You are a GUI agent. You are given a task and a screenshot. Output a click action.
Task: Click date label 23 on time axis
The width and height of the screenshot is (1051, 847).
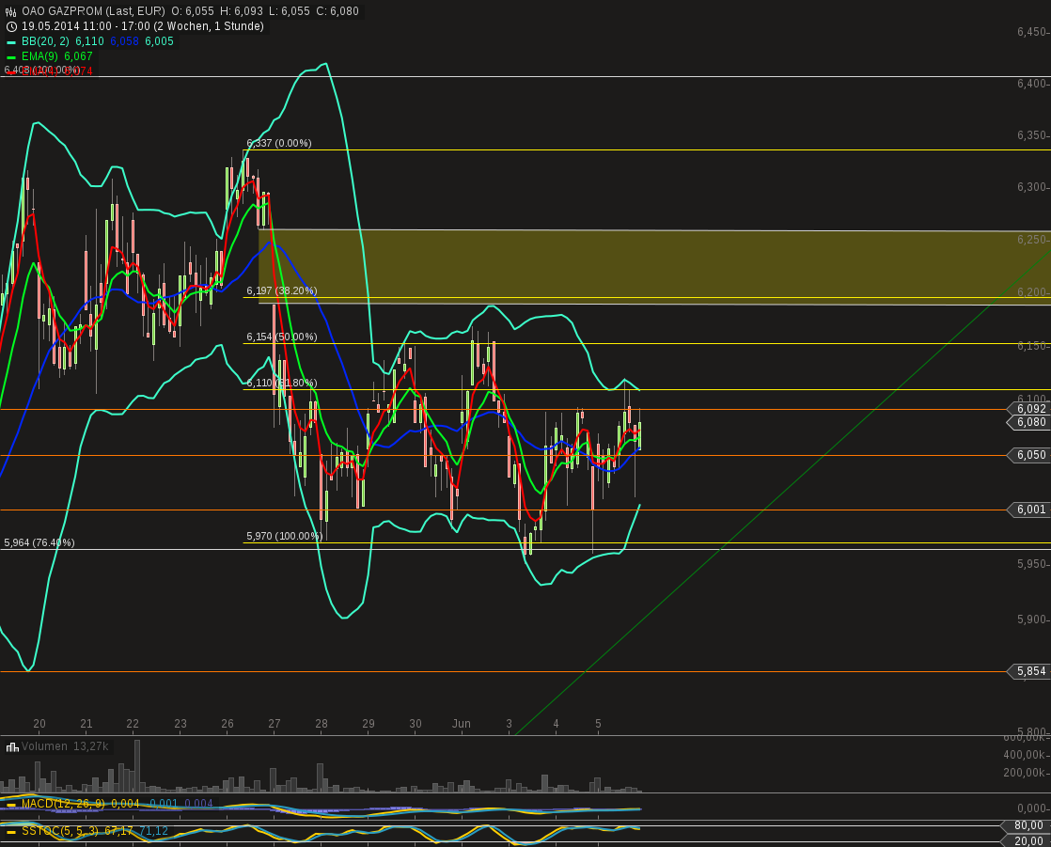[x=180, y=724]
